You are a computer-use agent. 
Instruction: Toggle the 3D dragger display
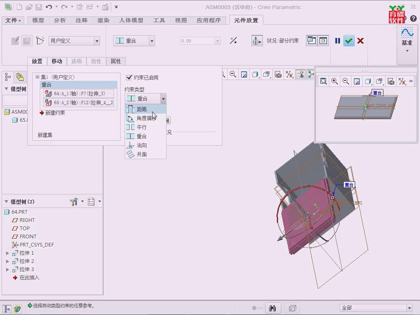pyautogui.click(x=257, y=41)
